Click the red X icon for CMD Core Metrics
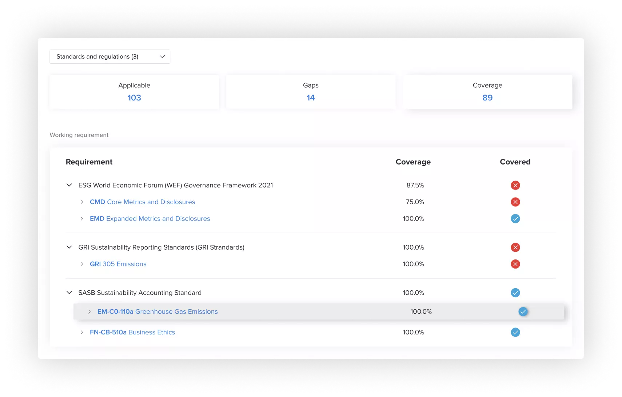The image size is (622, 397). click(x=515, y=202)
